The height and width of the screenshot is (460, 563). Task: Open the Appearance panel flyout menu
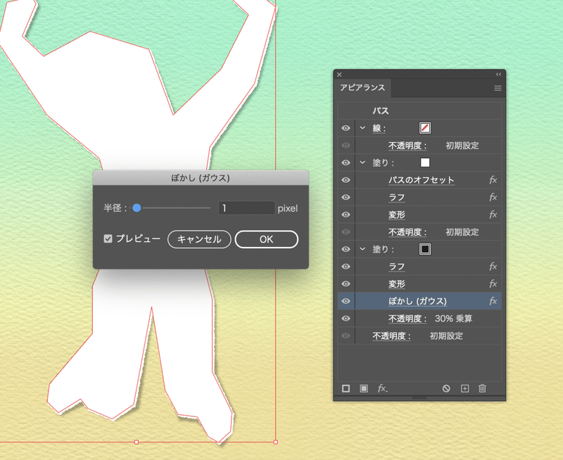[498, 87]
